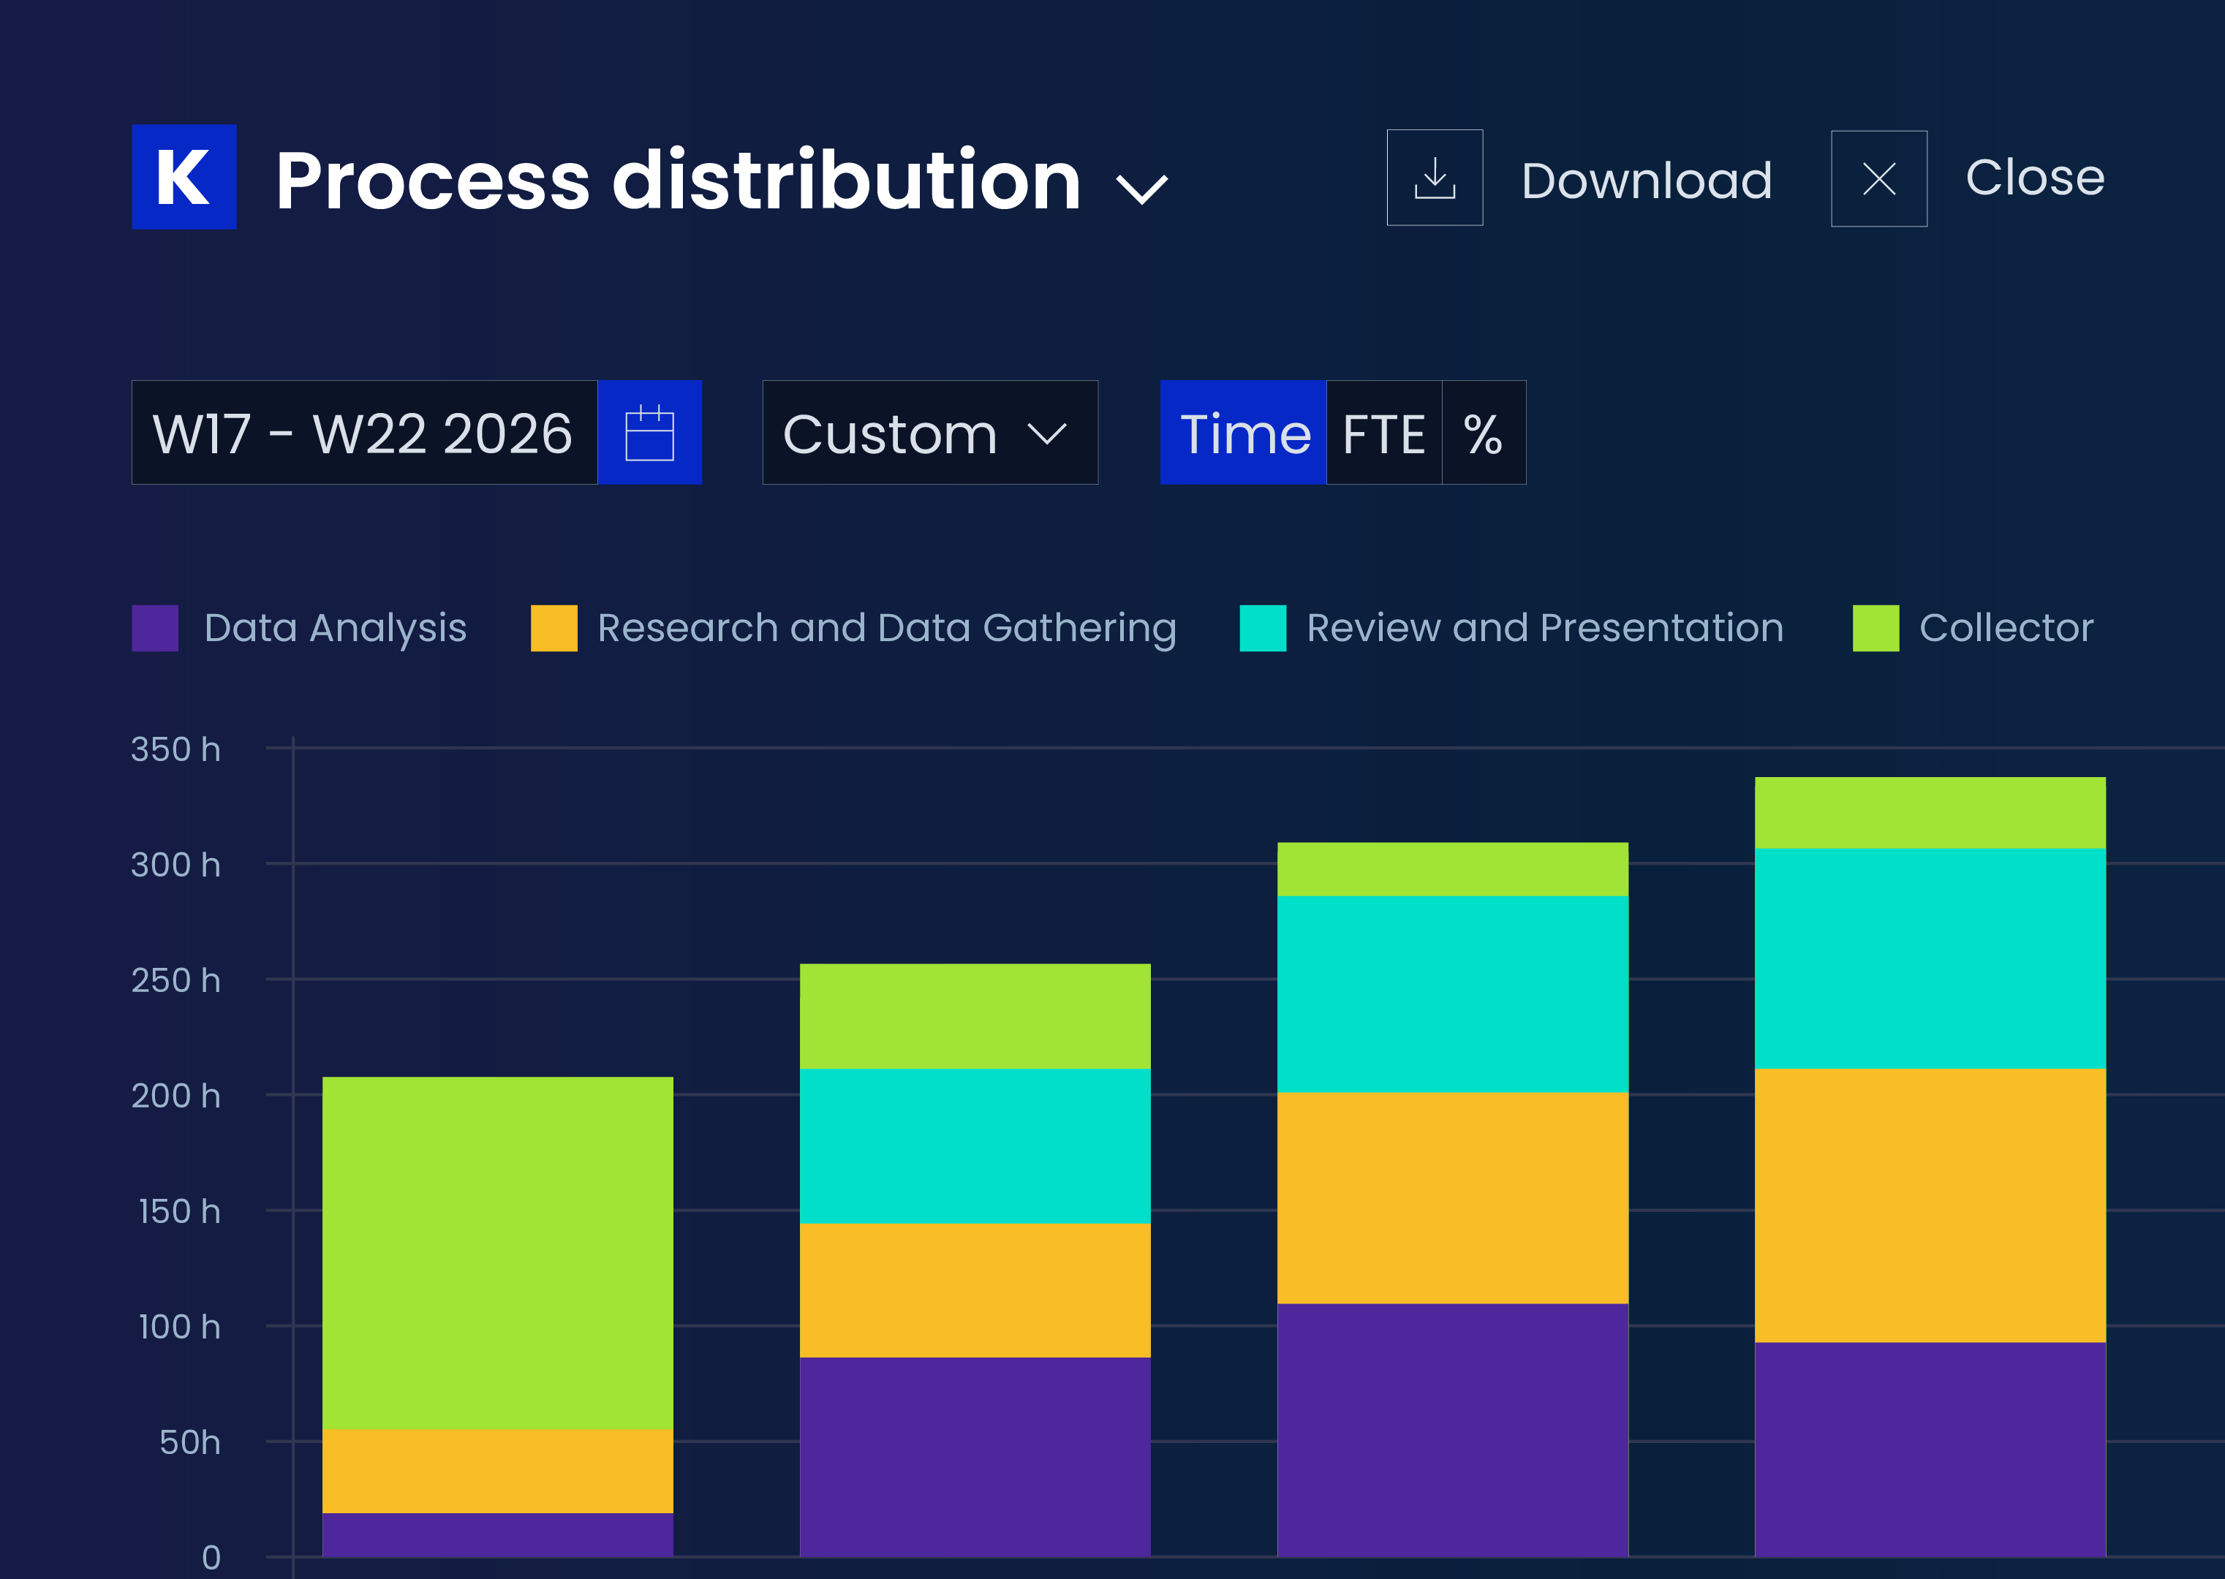Image resolution: width=2225 pixels, height=1579 pixels.
Task: Switch to percent view
Action: pyautogui.click(x=1484, y=433)
